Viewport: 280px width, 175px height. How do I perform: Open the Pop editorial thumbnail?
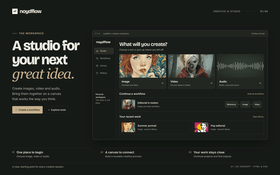coord(201,127)
